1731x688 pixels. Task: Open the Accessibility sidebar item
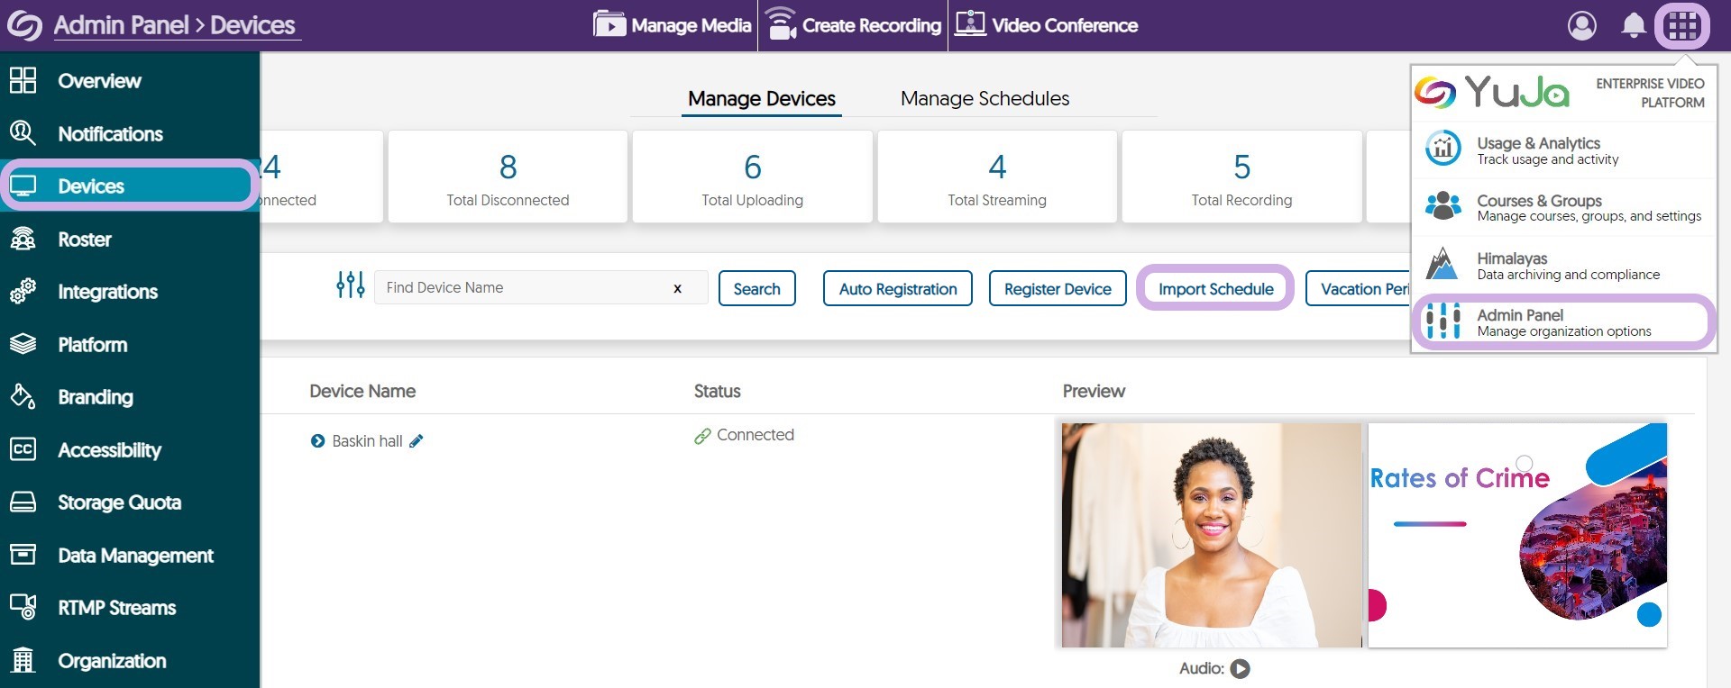[109, 449]
